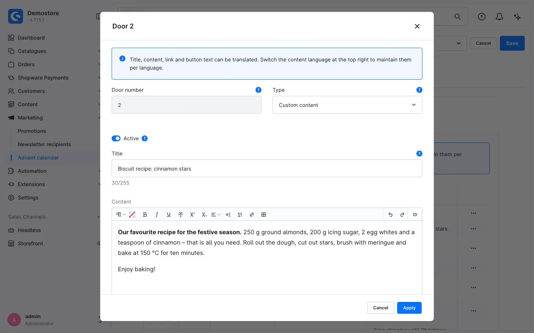This screenshot has width=534, height=333.
Task: Go to Dashboard in the sidebar
Action: coord(31,38)
